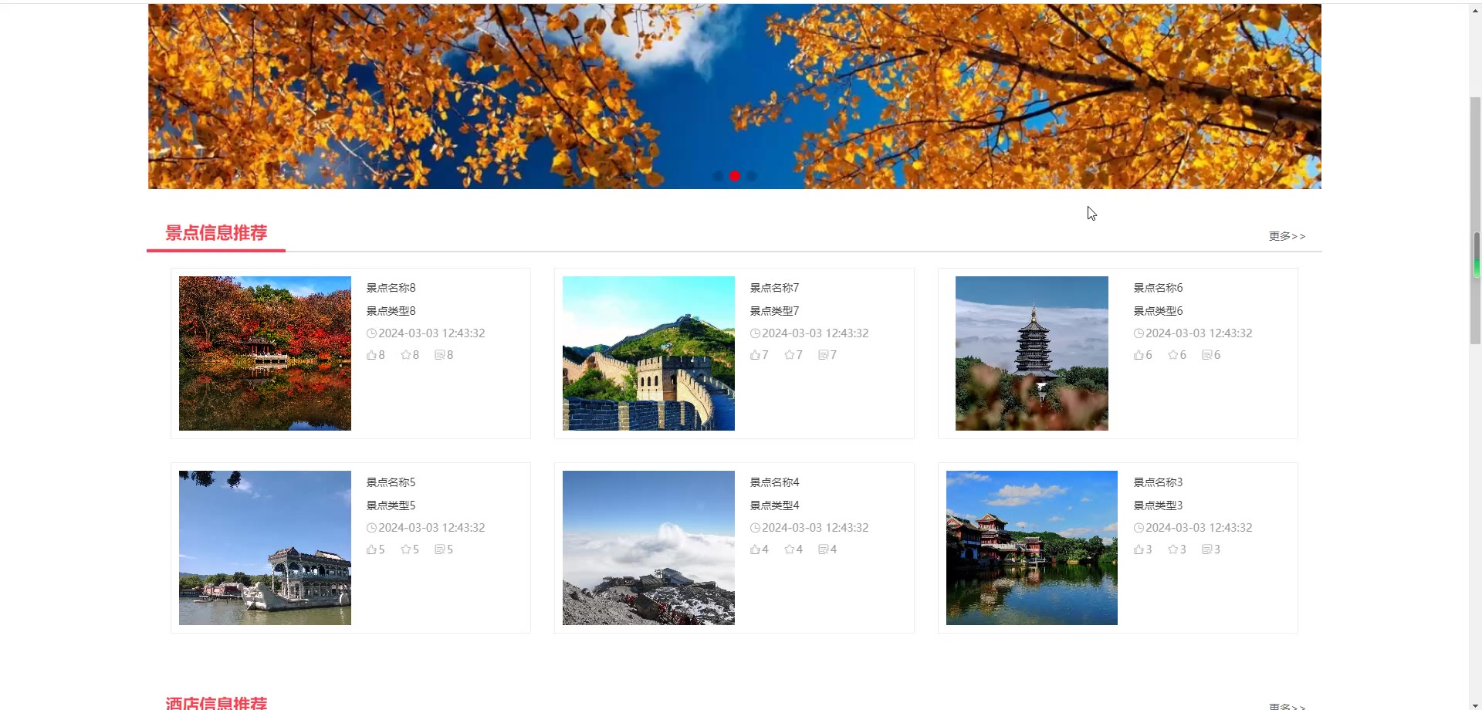Open the lakeside pavilion photo of 景点名称3
This screenshot has height=710, width=1482.
click(1032, 548)
